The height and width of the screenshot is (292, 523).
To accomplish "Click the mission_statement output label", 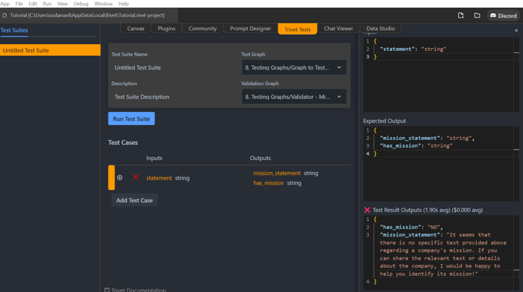I will pos(277,173).
